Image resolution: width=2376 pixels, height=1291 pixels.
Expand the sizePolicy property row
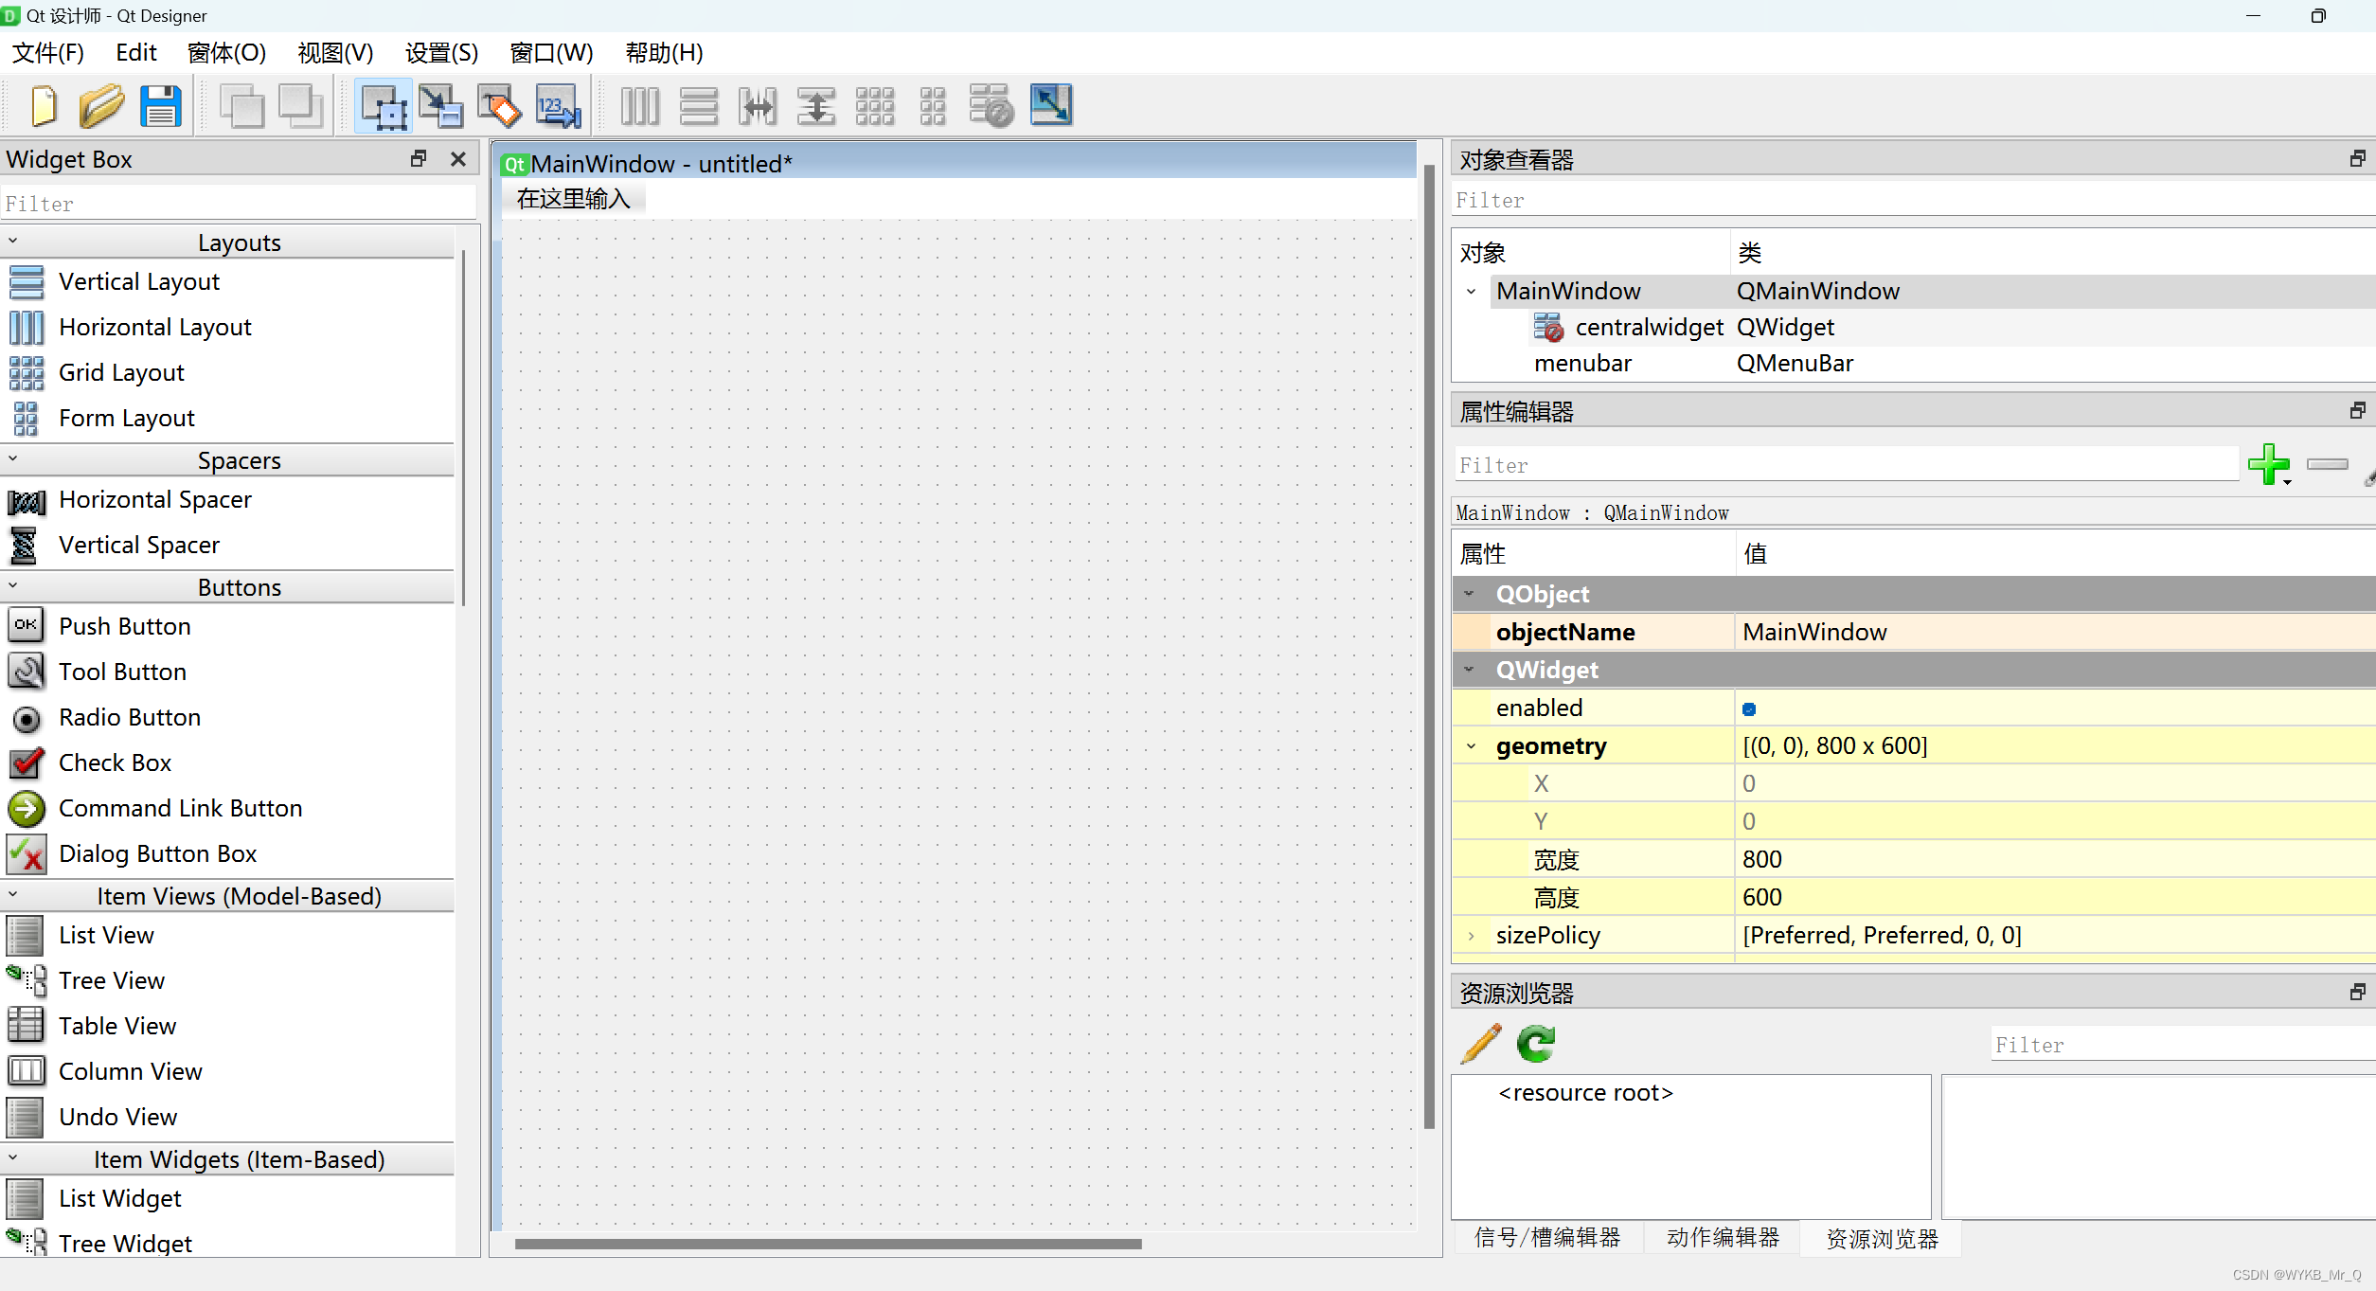[x=1471, y=936]
